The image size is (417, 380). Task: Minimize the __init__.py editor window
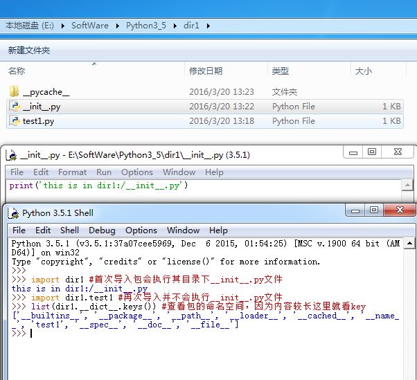tap(353, 152)
